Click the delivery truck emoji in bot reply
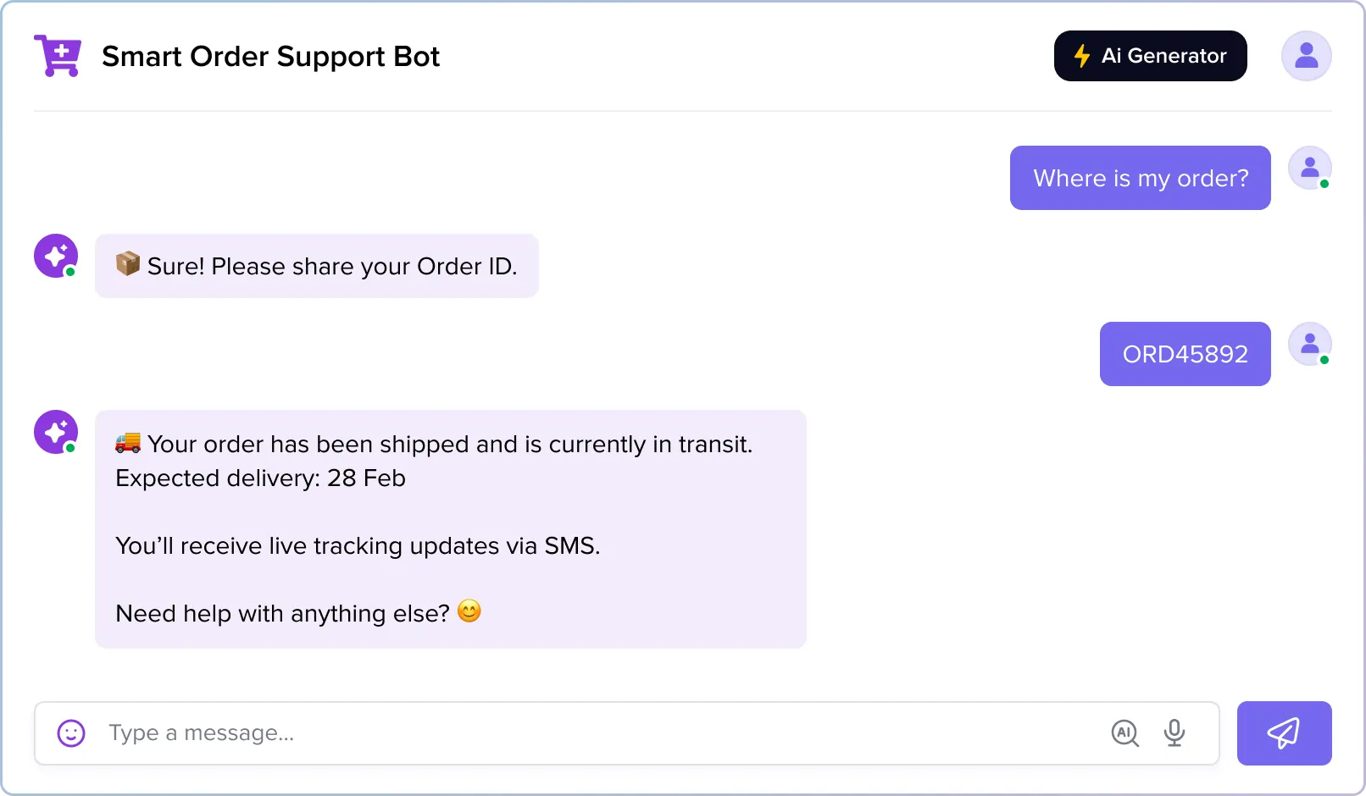 click(128, 442)
